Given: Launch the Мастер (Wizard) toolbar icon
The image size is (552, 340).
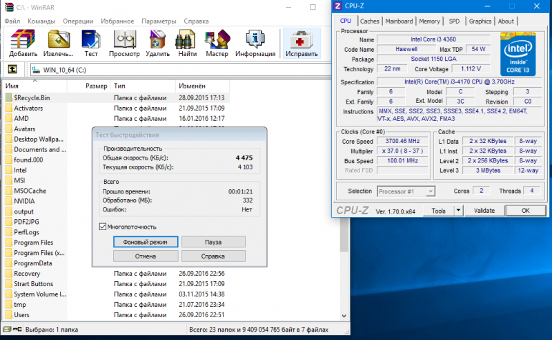Looking at the screenshot, I should (x=217, y=43).
